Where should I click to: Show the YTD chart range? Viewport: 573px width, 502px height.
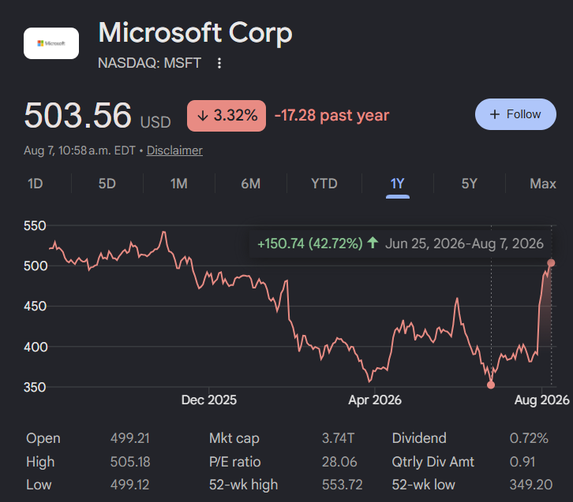(324, 184)
